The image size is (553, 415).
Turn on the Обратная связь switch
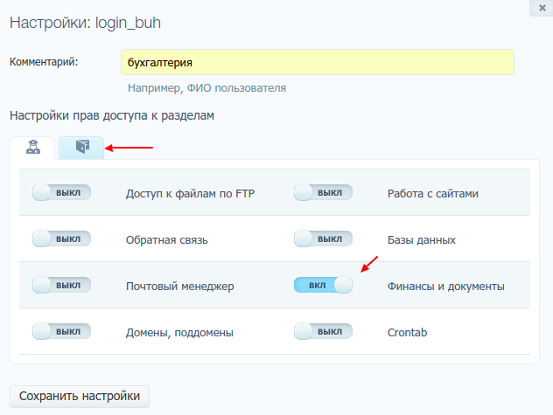tap(61, 239)
